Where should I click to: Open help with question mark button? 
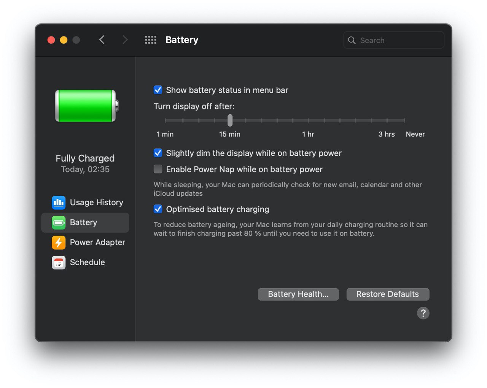[423, 313]
